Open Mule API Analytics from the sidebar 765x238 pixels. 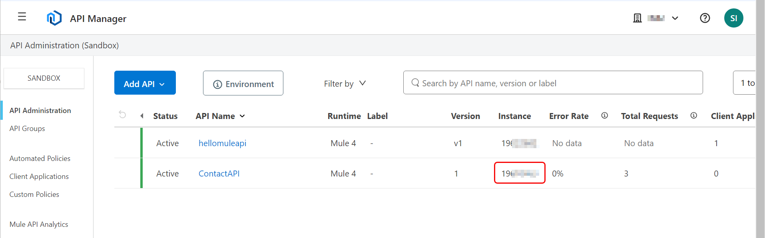(39, 224)
